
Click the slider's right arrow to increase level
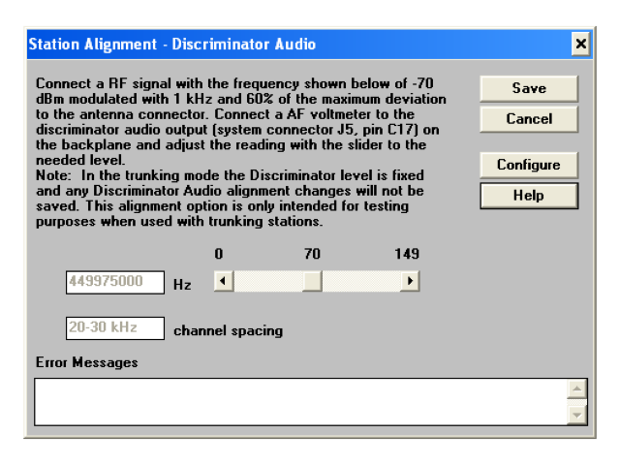click(x=412, y=281)
